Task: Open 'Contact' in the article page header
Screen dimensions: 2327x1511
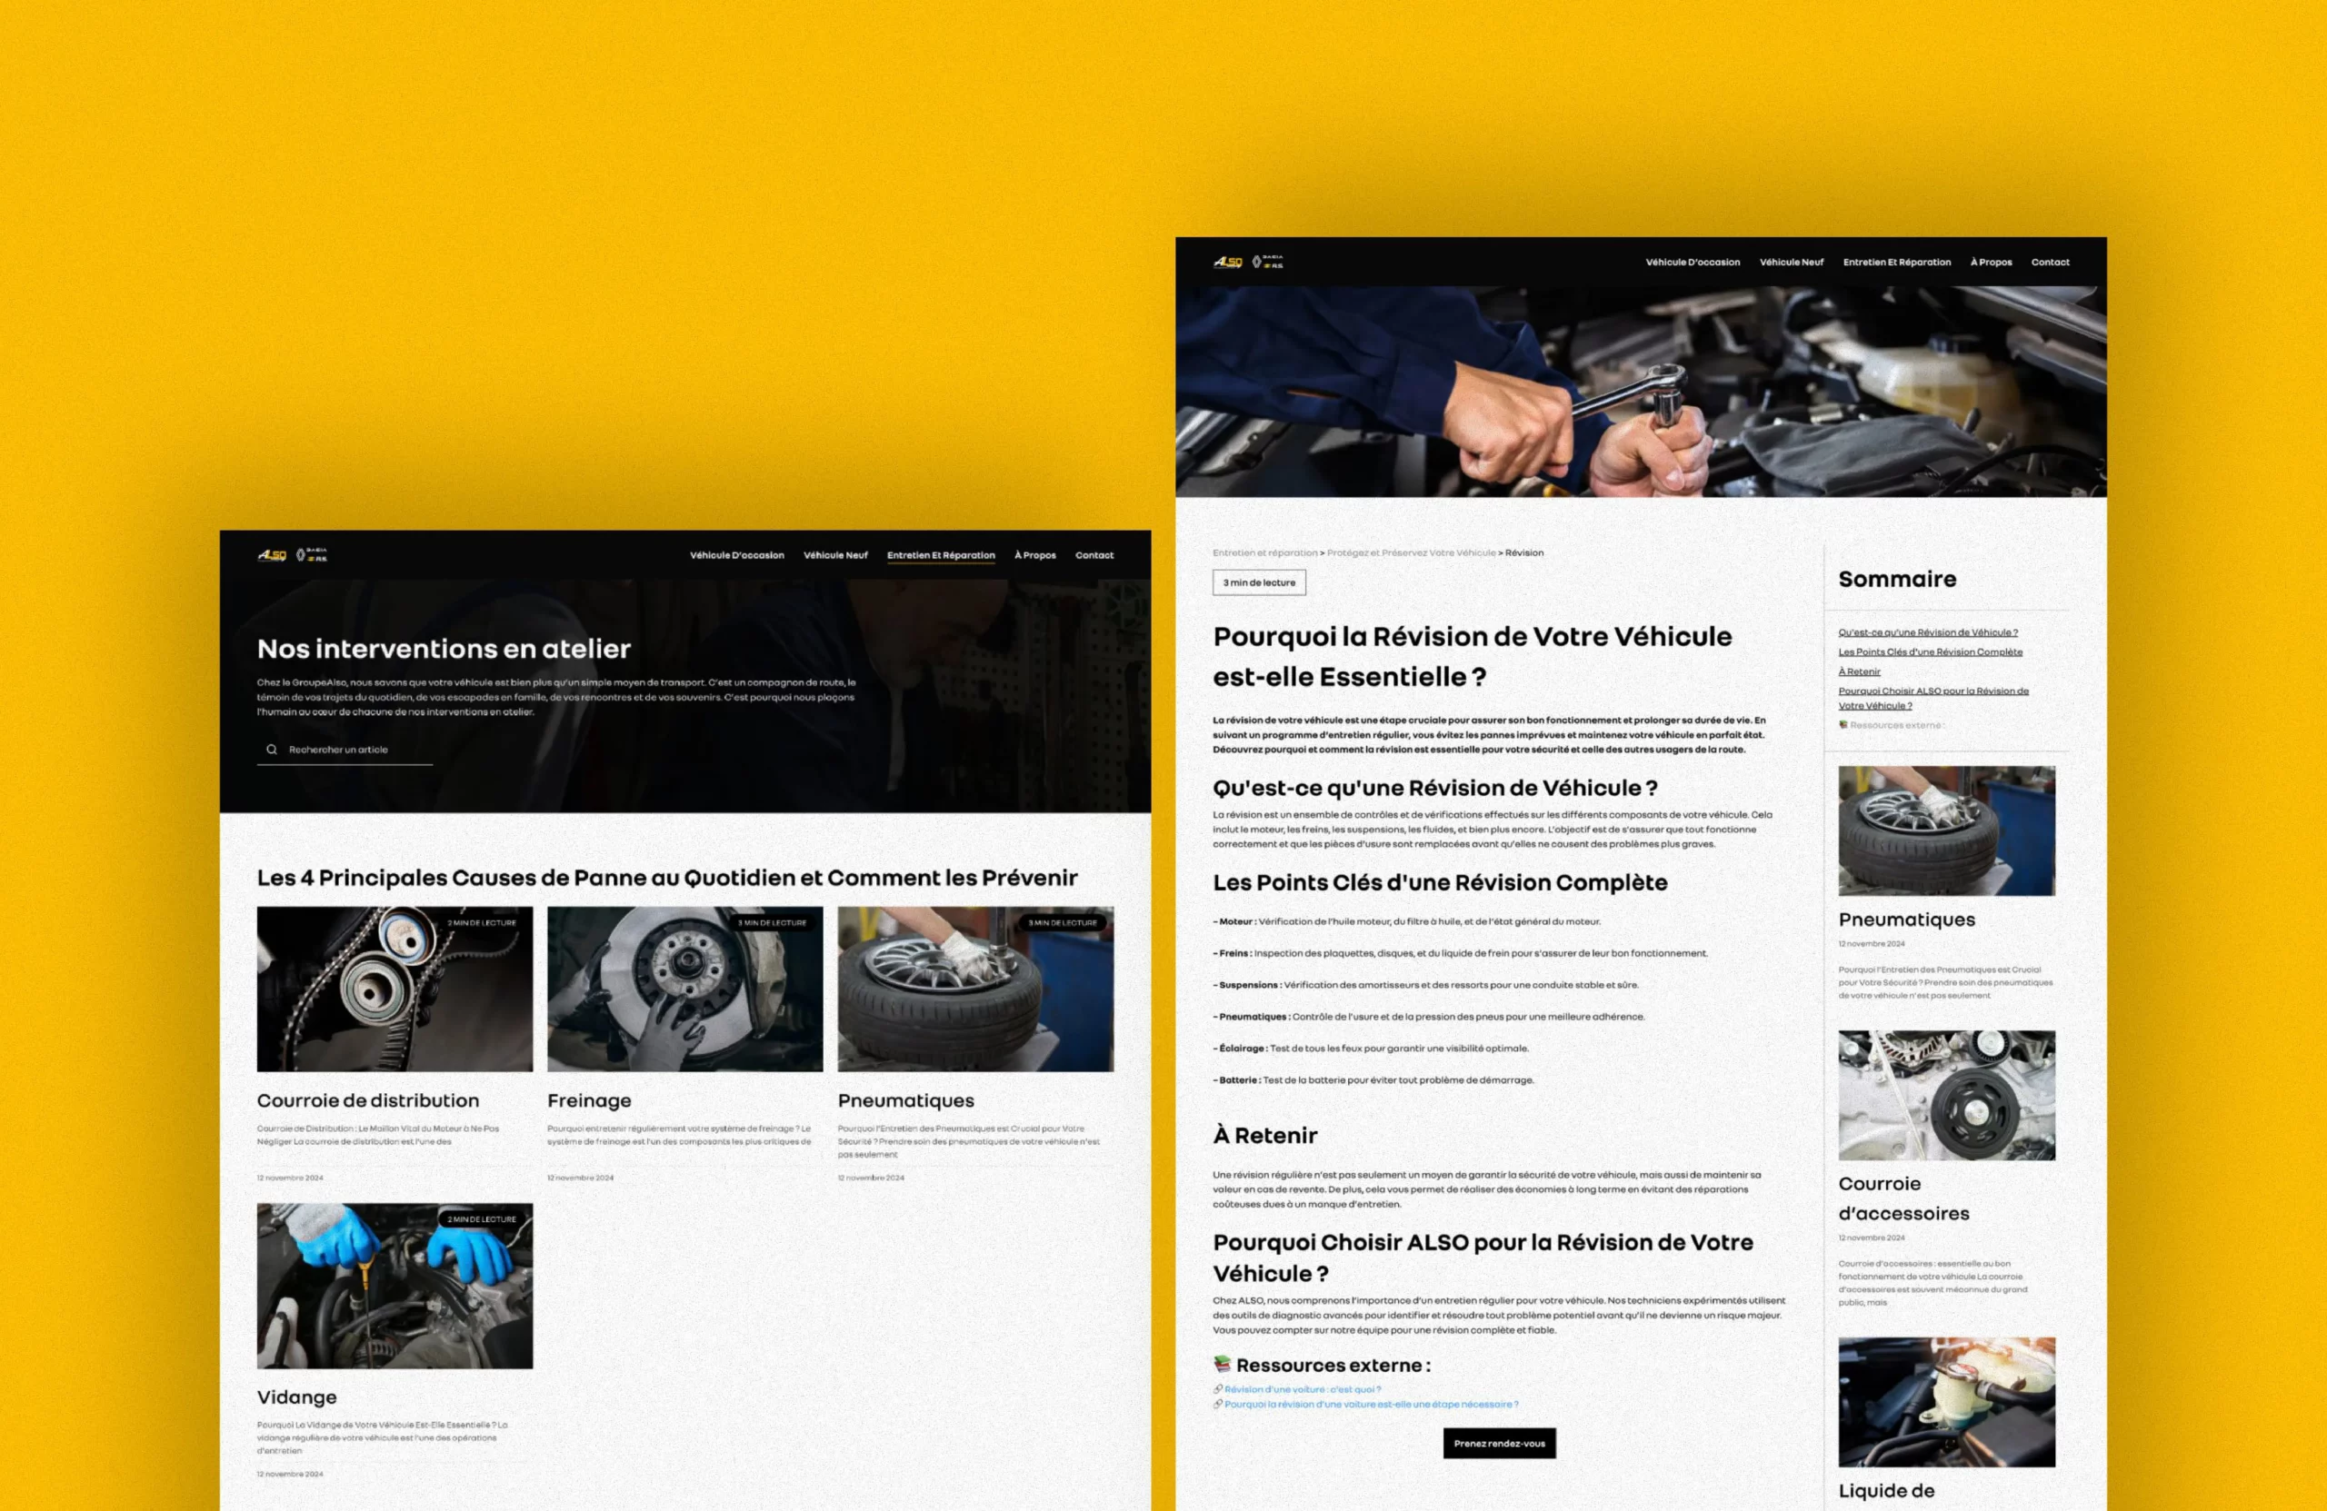Action: (2050, 262)
